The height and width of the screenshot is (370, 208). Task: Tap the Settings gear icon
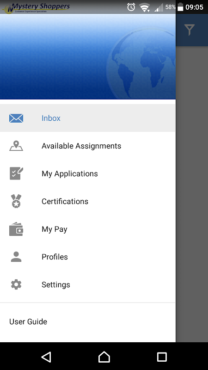tap(16, 284)
